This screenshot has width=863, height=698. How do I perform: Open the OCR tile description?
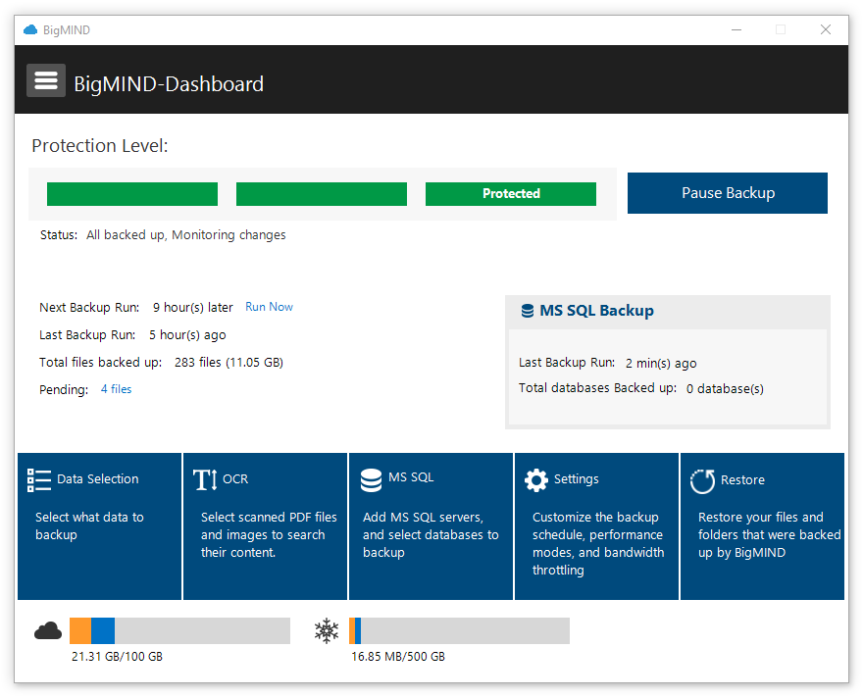(x=269, y=534)
